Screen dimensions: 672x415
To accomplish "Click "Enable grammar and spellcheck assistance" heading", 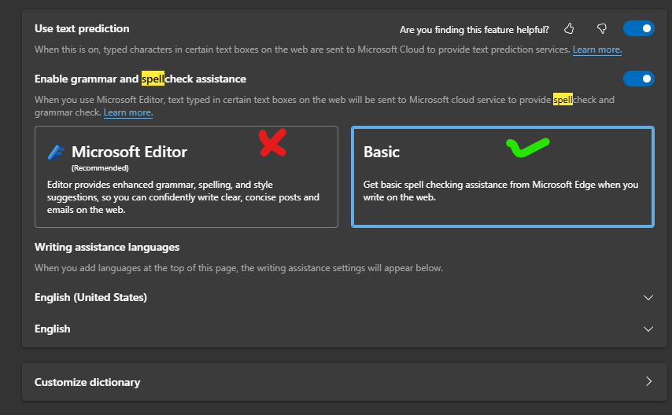I will click(140, 79).
